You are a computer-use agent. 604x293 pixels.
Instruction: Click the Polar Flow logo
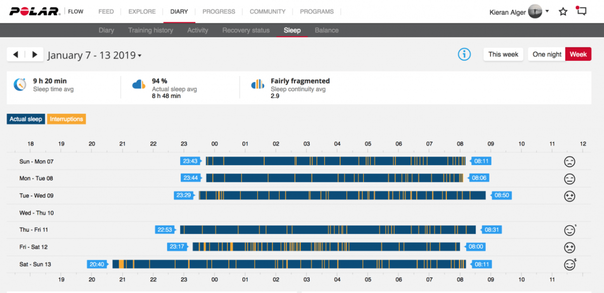pyautogui.click(x=46, y=11)
